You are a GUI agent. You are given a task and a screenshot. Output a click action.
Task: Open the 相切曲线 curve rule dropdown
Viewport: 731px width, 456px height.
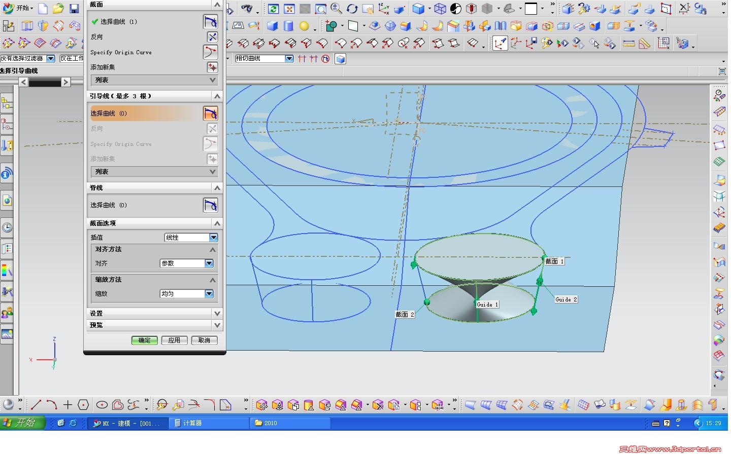click(x=289, y=59)
